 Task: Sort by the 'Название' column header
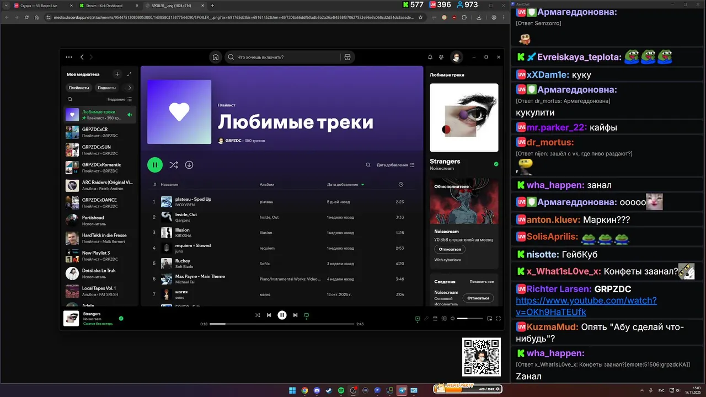[169, 184]
